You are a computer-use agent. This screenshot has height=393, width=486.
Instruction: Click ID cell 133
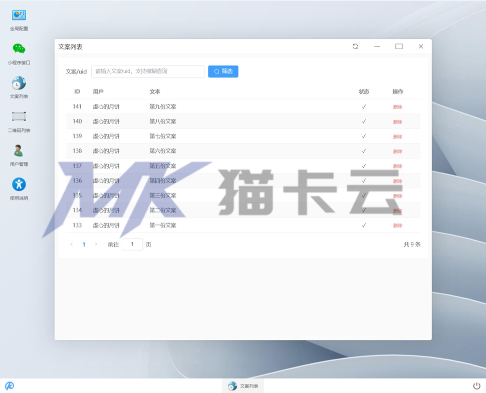click(x=77, y=225)
